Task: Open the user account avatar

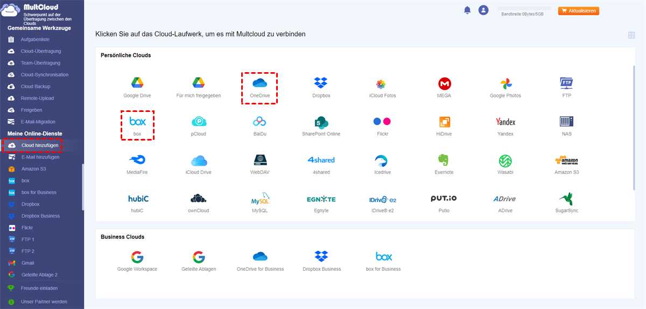Action: 483,10
